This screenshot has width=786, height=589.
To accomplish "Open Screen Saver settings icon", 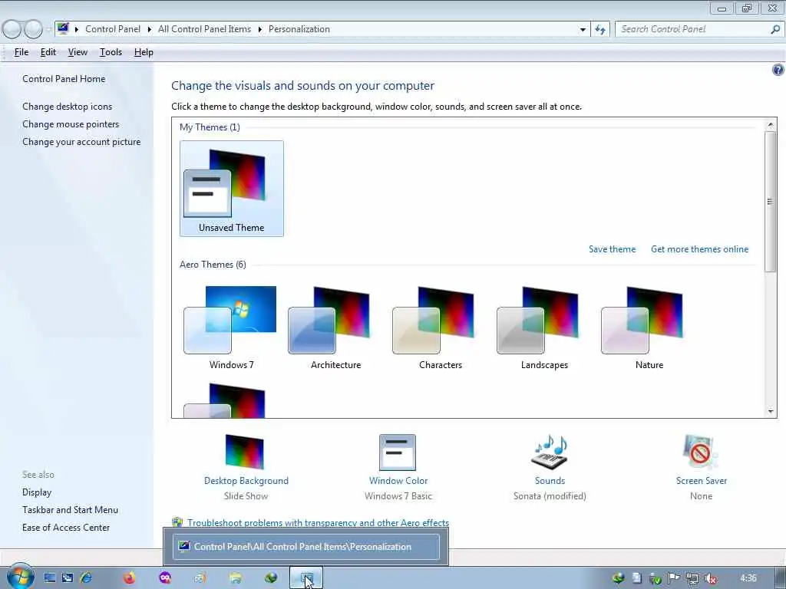I will [700, 452].
